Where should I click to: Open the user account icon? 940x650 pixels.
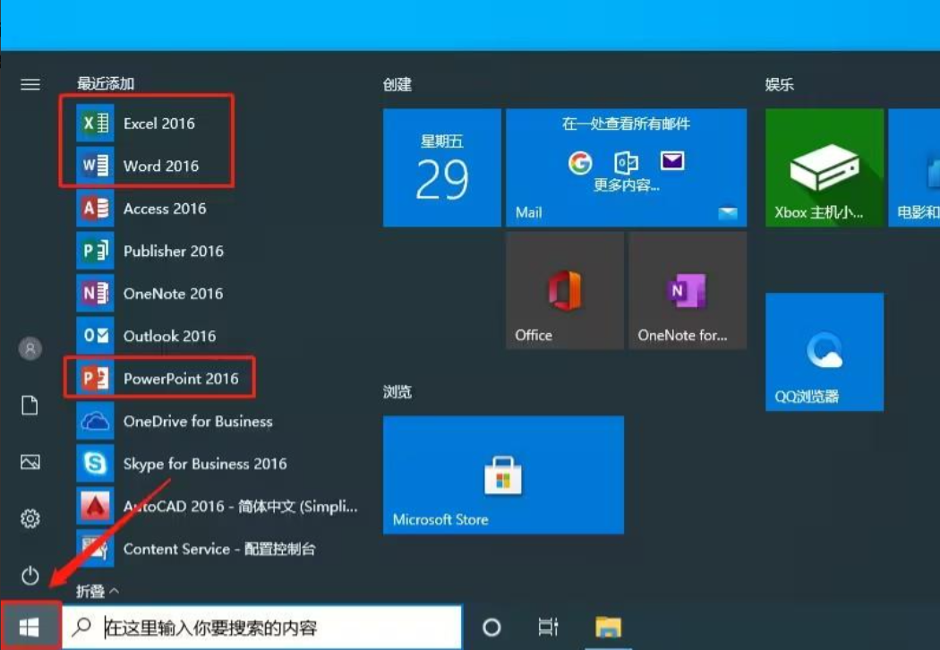point(30,348)
